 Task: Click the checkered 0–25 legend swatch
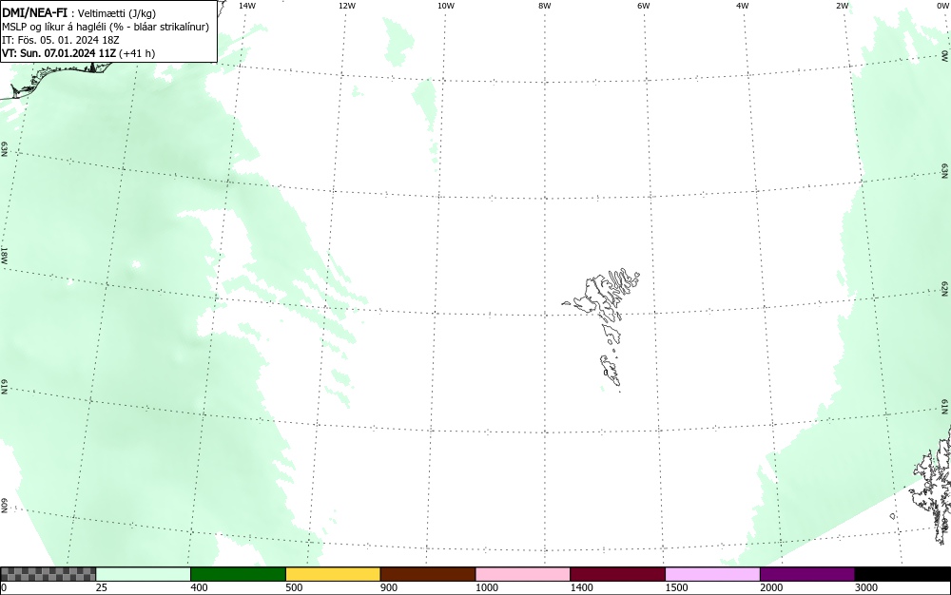coord(48,574)
